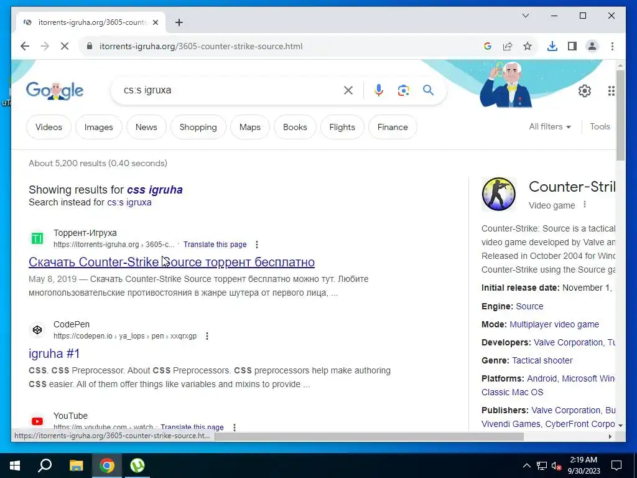Open more options for Торрент-Игруха result
Screen dimensions: 637x478
tap(256, 245)
